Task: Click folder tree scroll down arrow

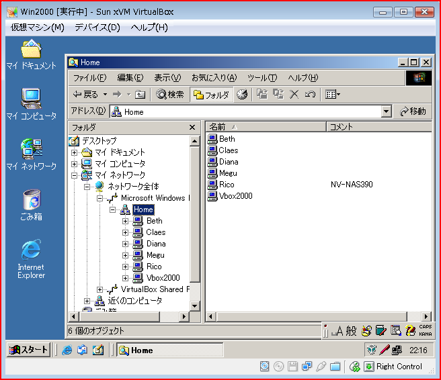Action: (x=195, y=306)
